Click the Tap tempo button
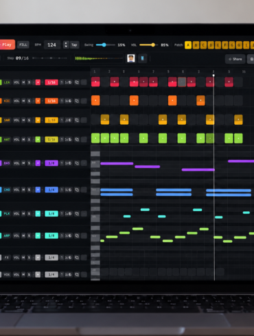The image size is (254, 336). 74,45
